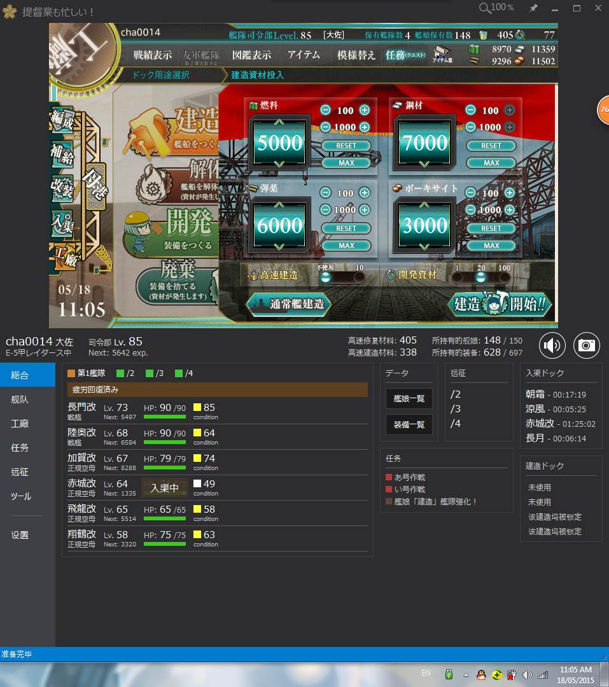Open the 総合 sidebar tab

coord(27,375)
